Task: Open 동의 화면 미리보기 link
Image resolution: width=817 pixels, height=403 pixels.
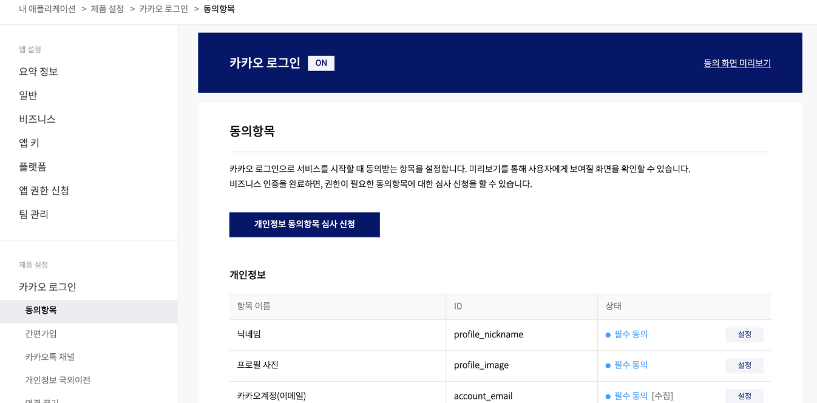Action: [737, 63]
